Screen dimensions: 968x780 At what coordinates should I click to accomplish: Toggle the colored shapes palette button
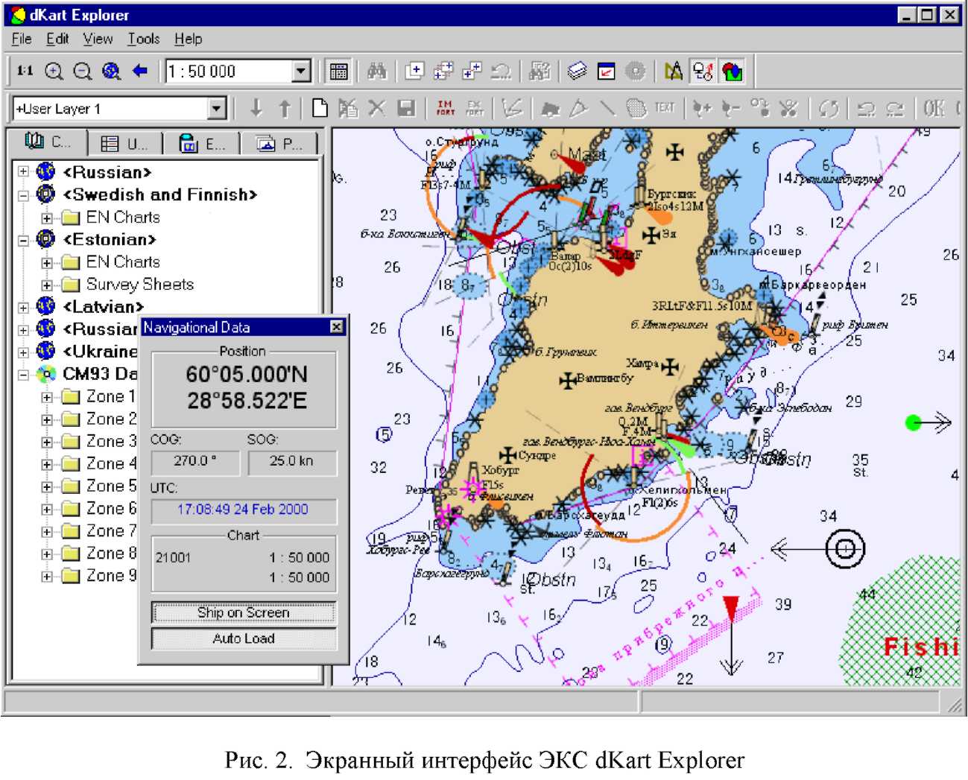click(733, 71)
